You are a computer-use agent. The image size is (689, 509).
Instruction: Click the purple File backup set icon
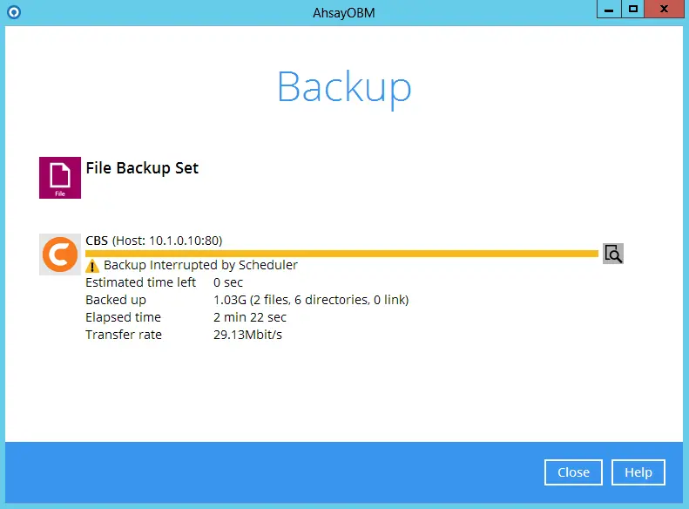tap(60, 178)
